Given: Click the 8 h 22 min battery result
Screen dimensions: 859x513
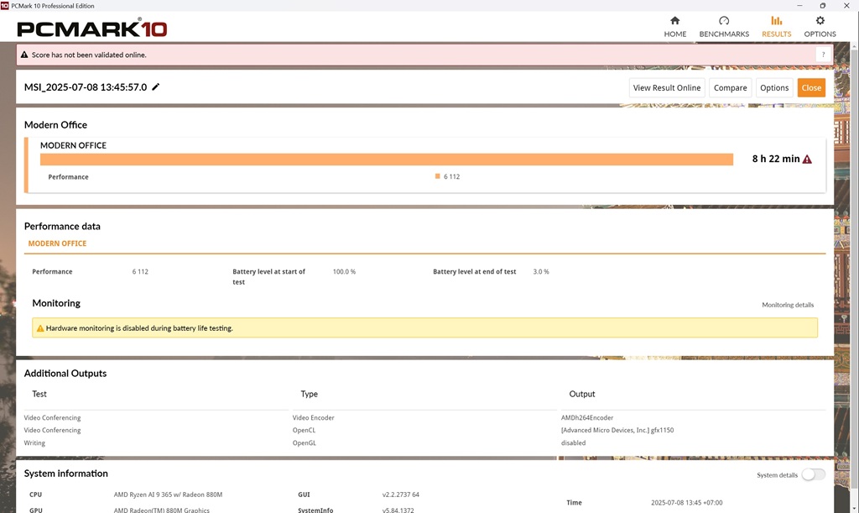Looking at the screenshot, I should coord(776,159).
